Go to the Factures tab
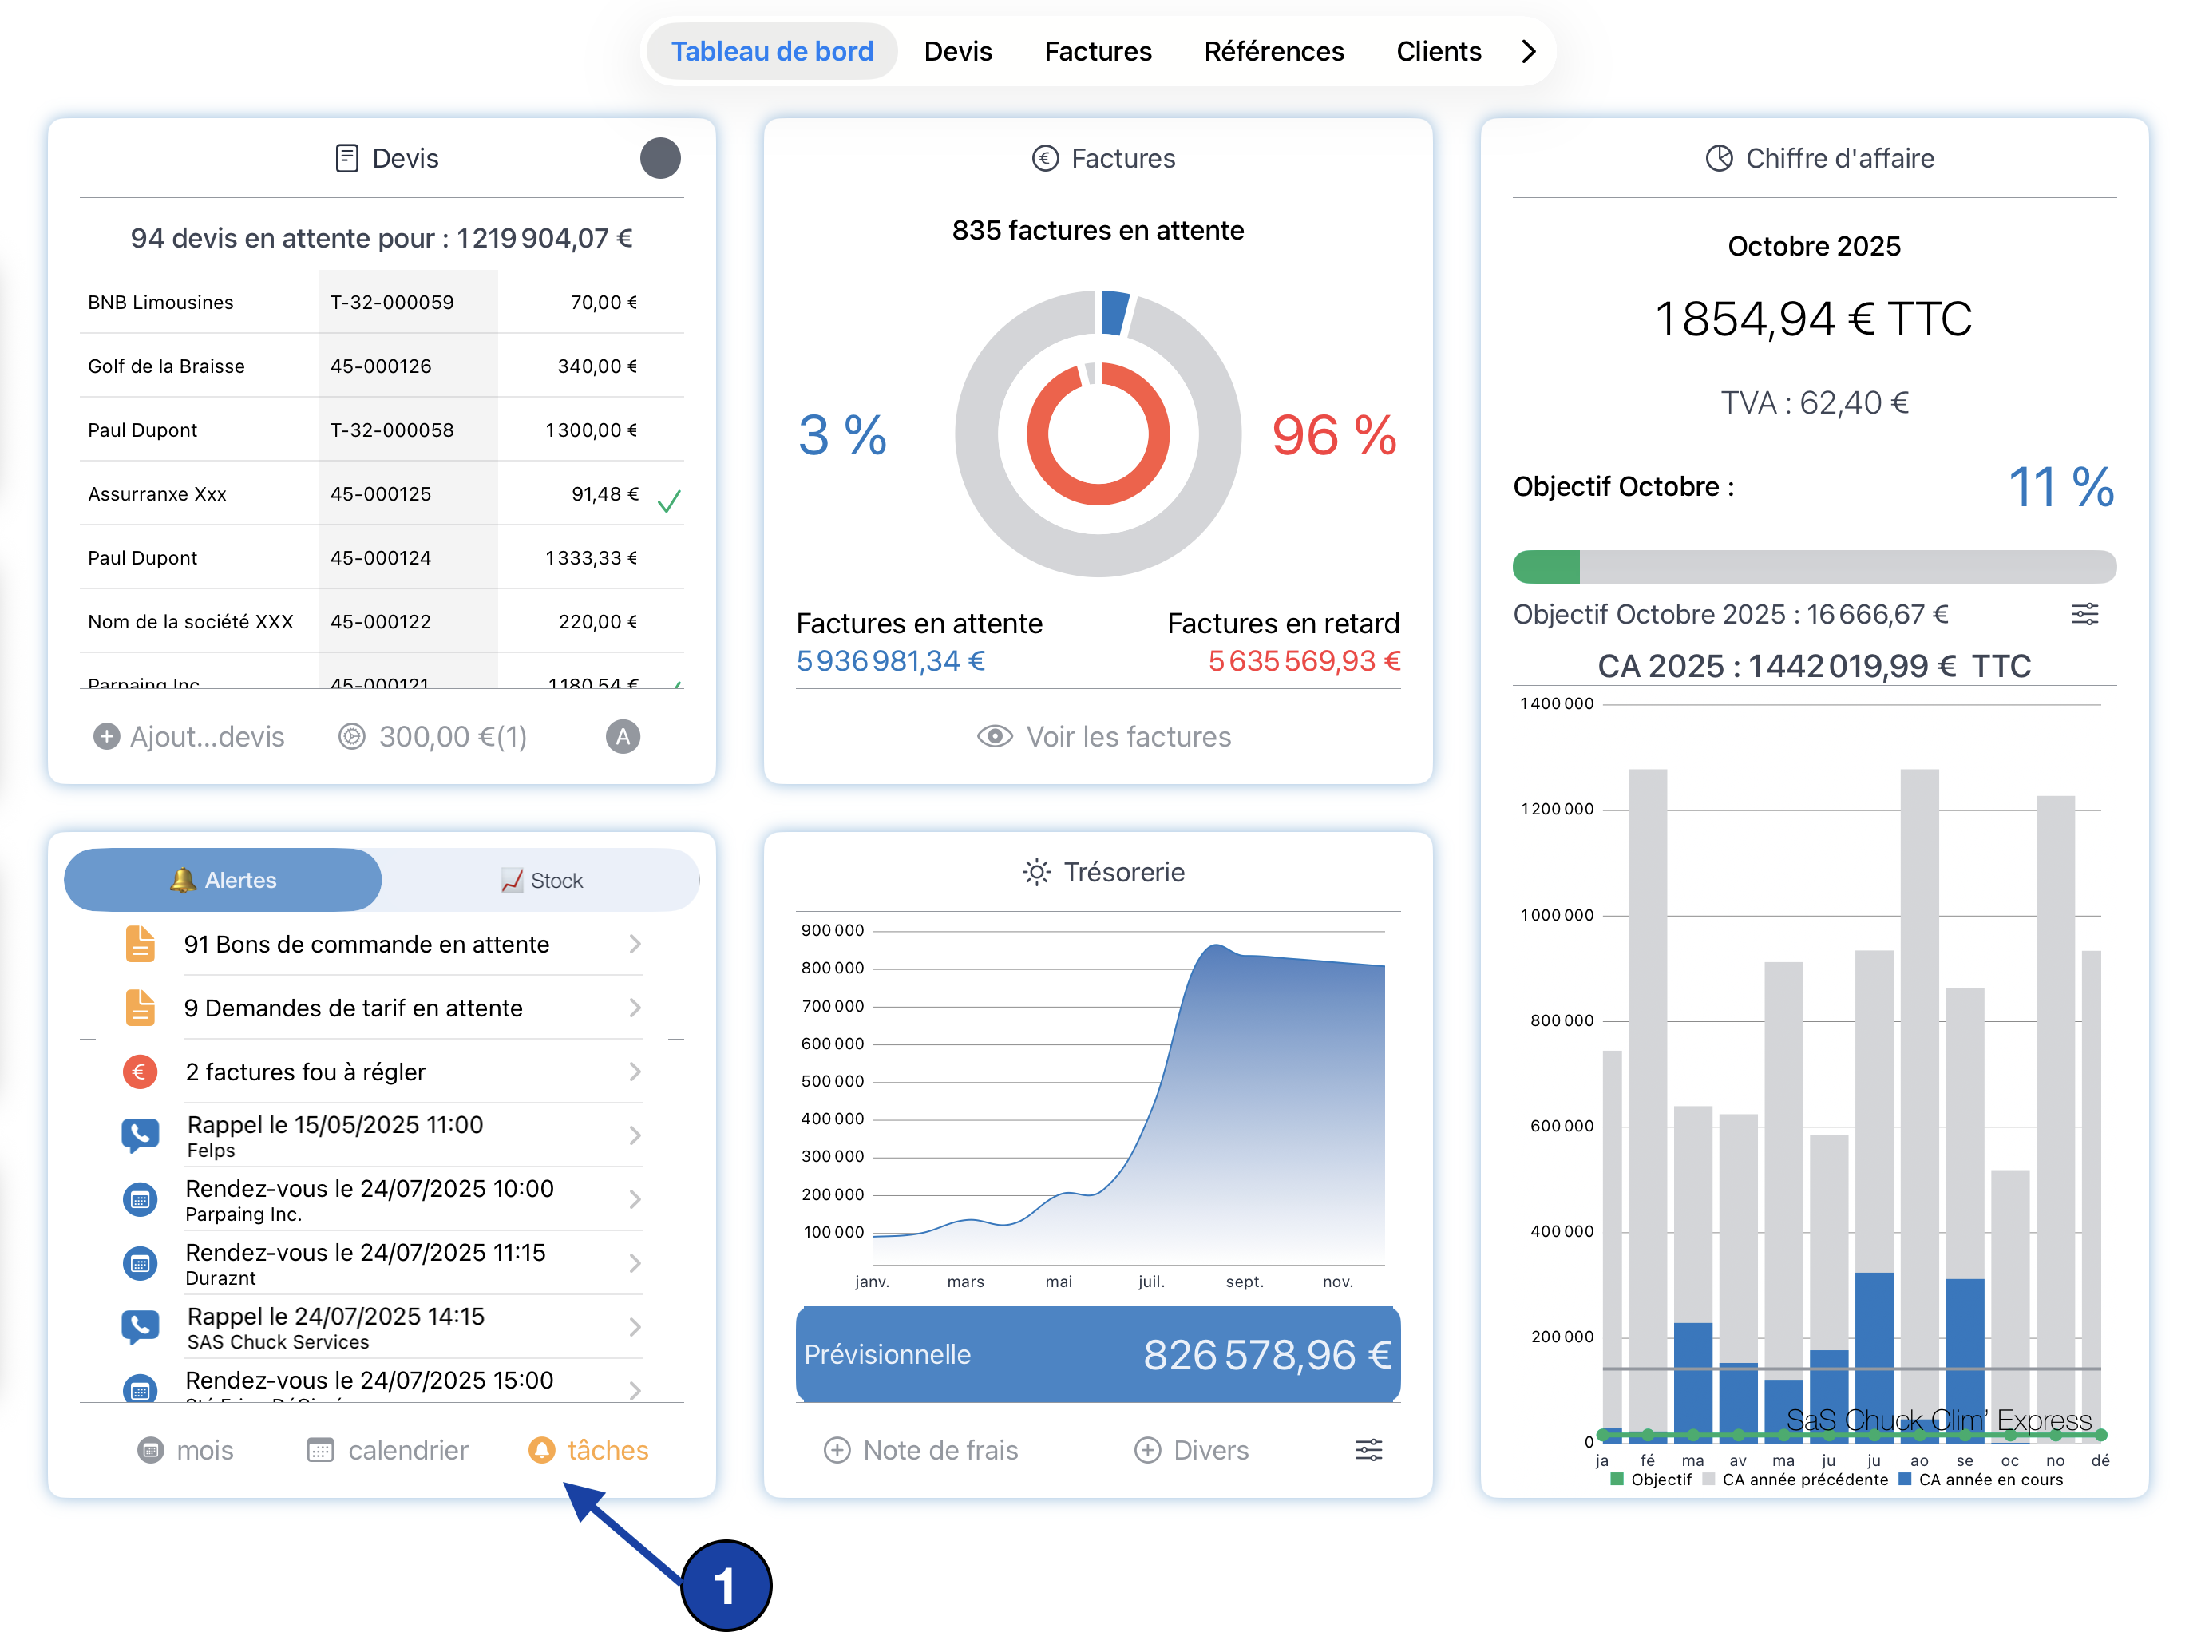Image resolution: width=2197 pixels, height=1648 pixels. (x=1098, y=50)
